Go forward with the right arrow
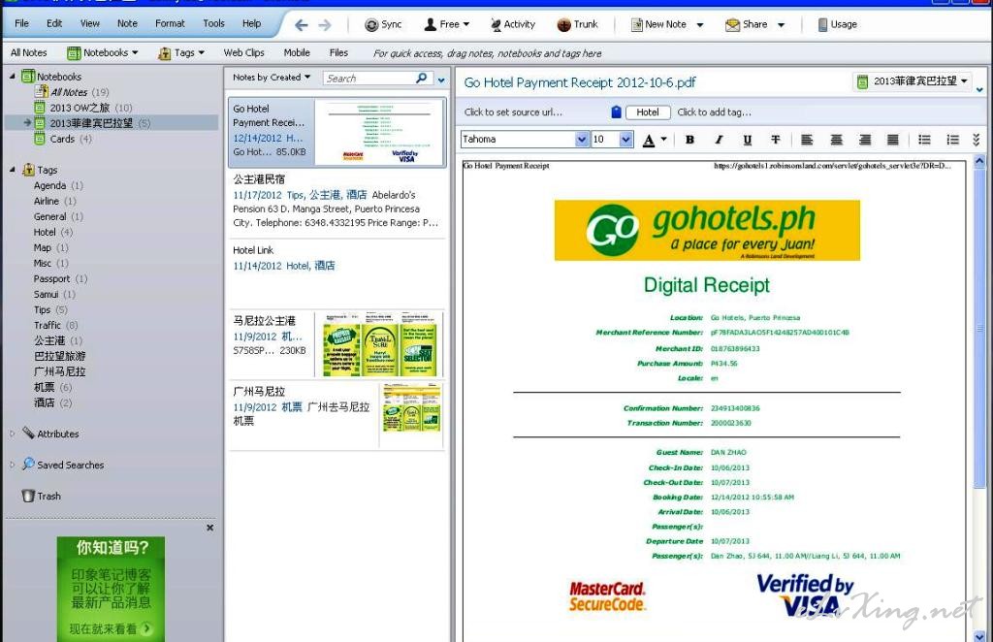The width and height of the screenshot is (993, 642). click(x=325, y=24)
